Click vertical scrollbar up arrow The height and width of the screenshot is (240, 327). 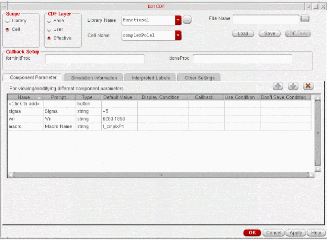(x=318, y=98)
